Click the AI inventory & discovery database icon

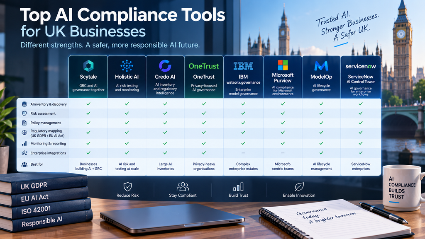click(24, 104)
